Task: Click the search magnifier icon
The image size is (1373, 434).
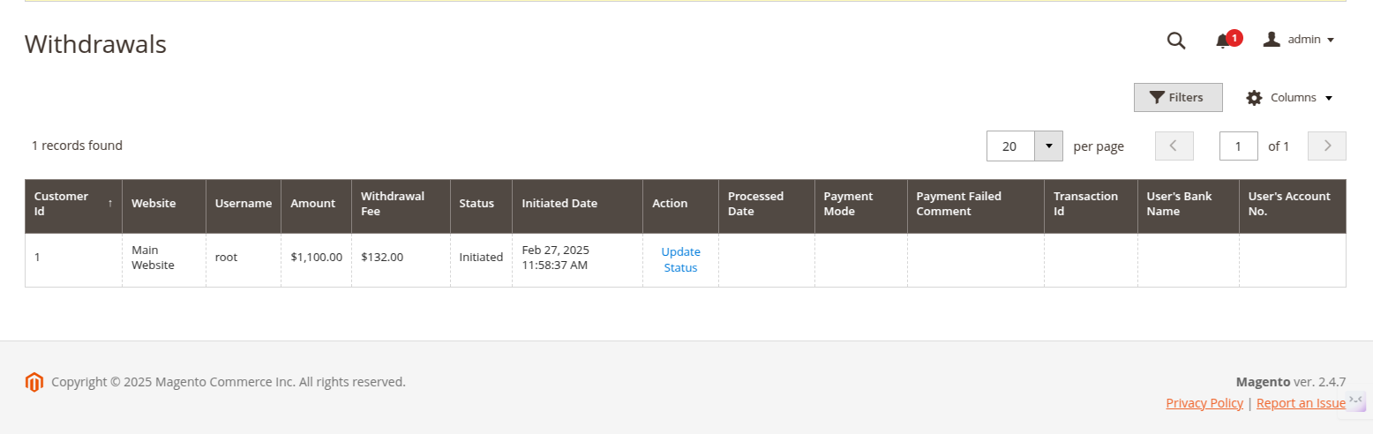Action: [x=1175, y=41]
